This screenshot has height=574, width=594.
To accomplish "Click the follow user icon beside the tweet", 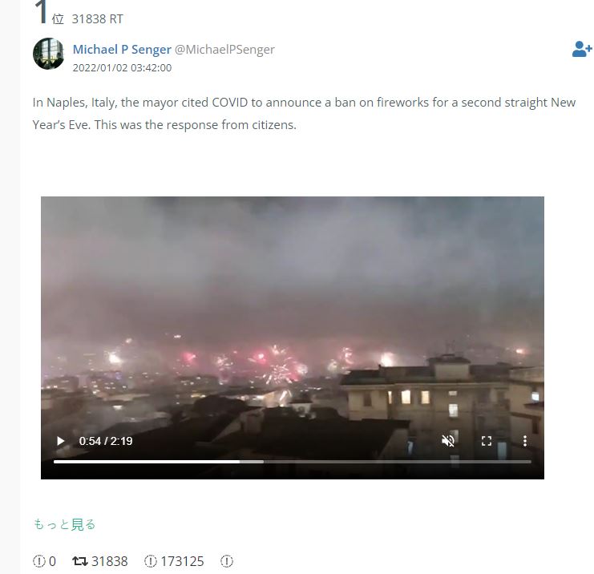I will pos(581,49).
